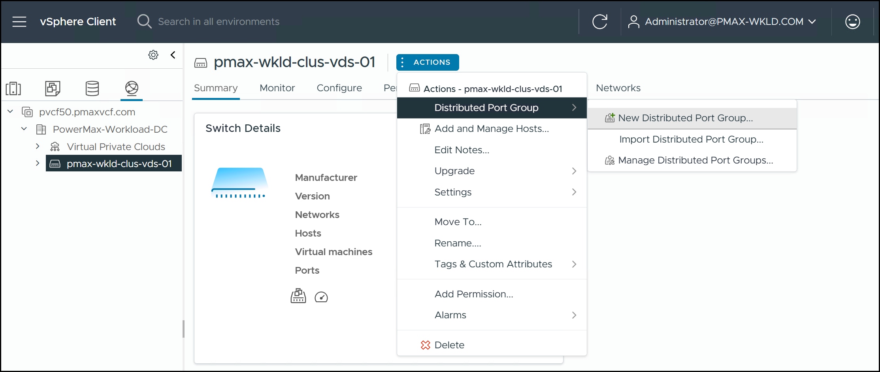
Task: Open the Configure tab
Action: (339, 88)
